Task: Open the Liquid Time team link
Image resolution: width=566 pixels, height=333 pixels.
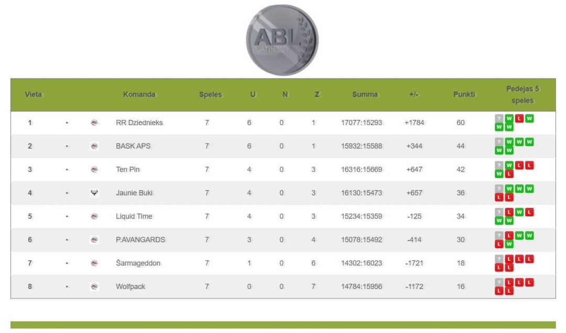Action: [134, 216]
